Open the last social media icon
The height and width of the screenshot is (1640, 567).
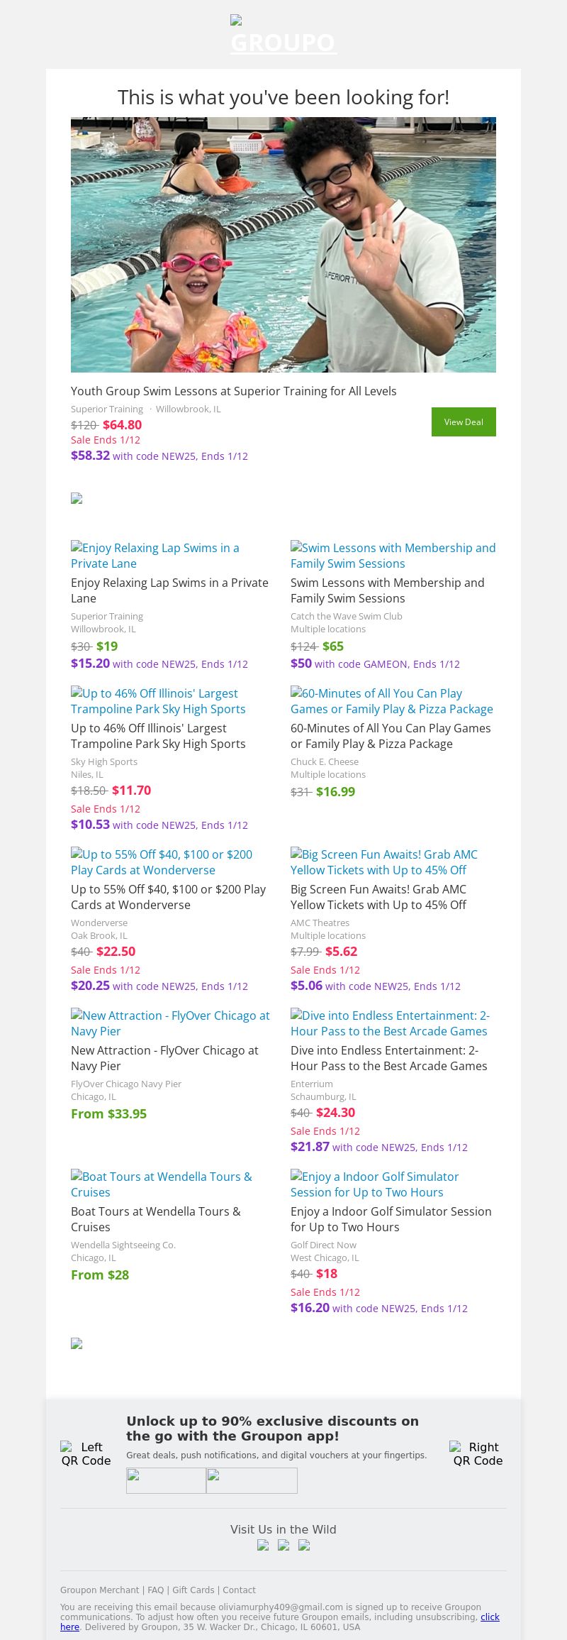pyautogui.click(x=304, y=1545)
